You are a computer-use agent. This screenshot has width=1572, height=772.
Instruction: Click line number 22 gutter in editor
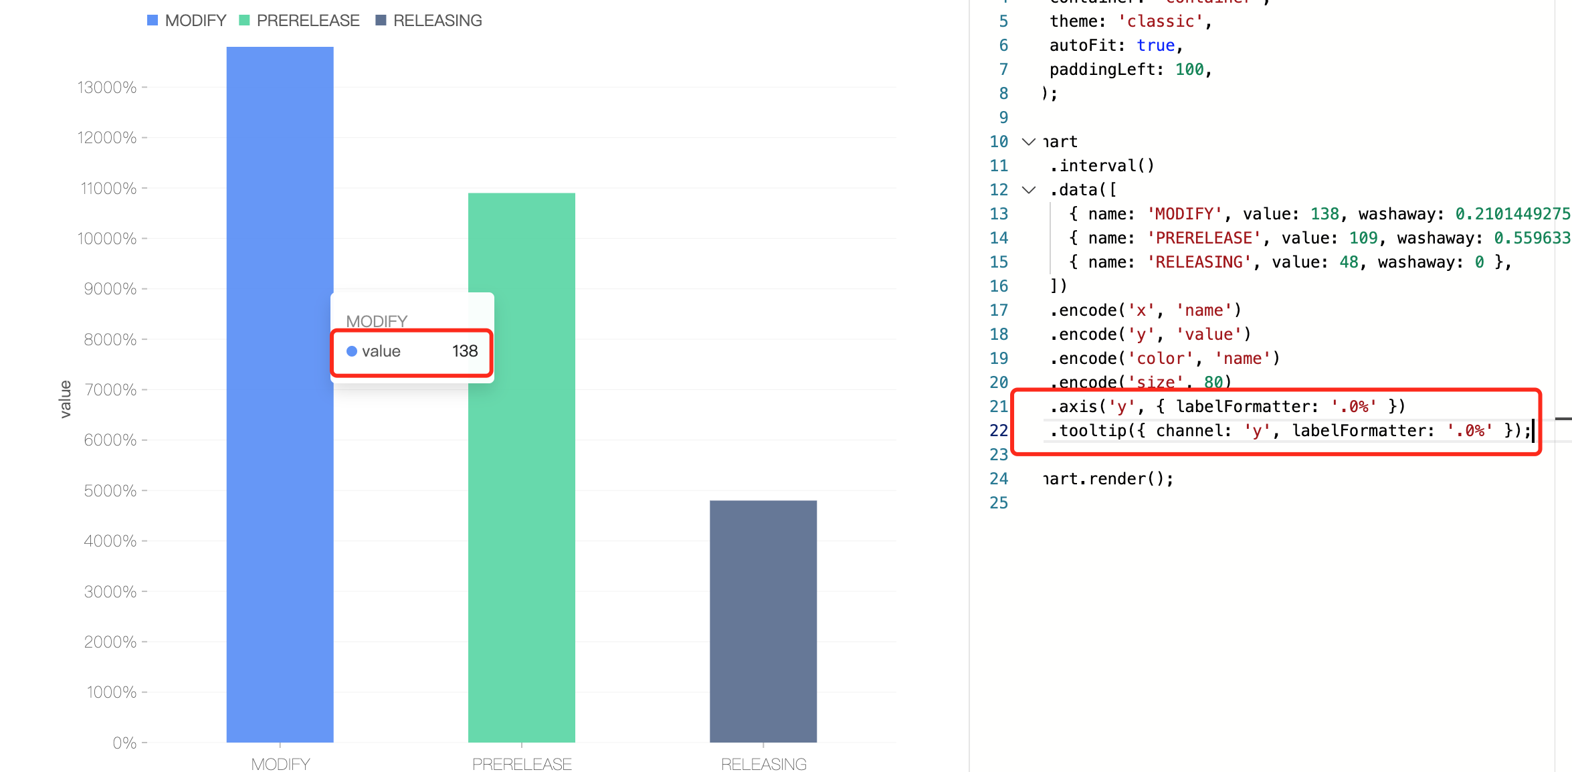click(x=997, y=431)
